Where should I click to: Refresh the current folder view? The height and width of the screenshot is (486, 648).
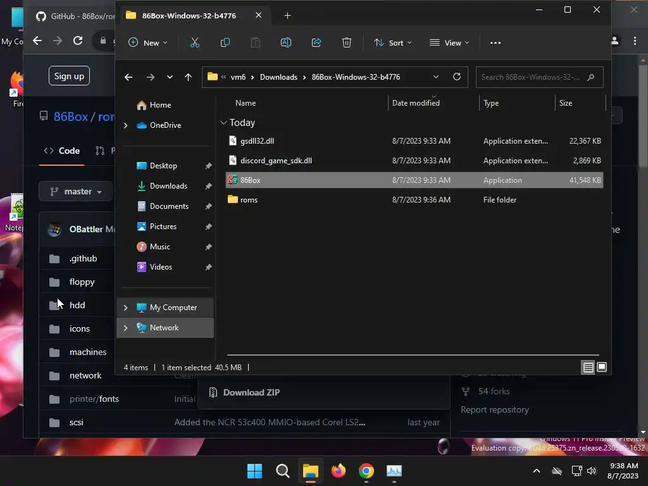pos(457,77)
